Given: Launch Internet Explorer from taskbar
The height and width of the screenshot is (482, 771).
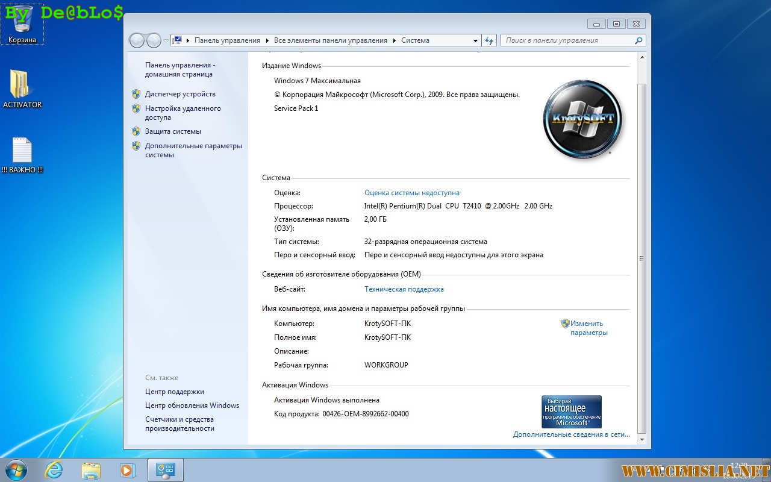Looking at the screenshot, I should [x=54, y=470].
